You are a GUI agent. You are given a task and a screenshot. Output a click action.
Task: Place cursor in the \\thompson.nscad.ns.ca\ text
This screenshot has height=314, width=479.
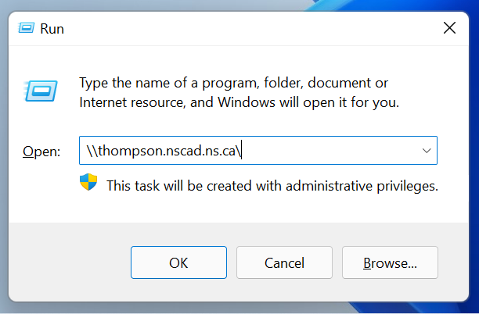click(164, 151)
